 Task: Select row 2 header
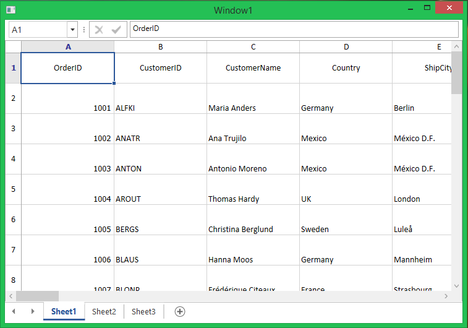coord(14,98)
